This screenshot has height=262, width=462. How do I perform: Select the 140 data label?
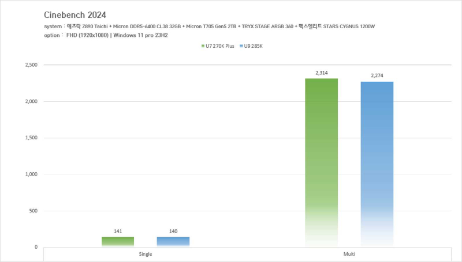pyautogui.click(x=173, y=231)
